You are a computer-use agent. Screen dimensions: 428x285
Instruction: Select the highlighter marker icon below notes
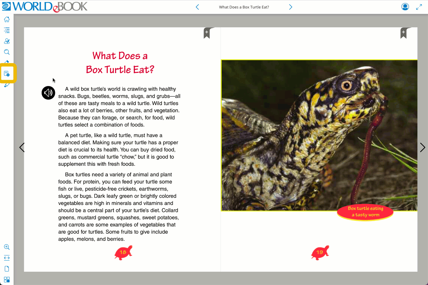point(7,85)
